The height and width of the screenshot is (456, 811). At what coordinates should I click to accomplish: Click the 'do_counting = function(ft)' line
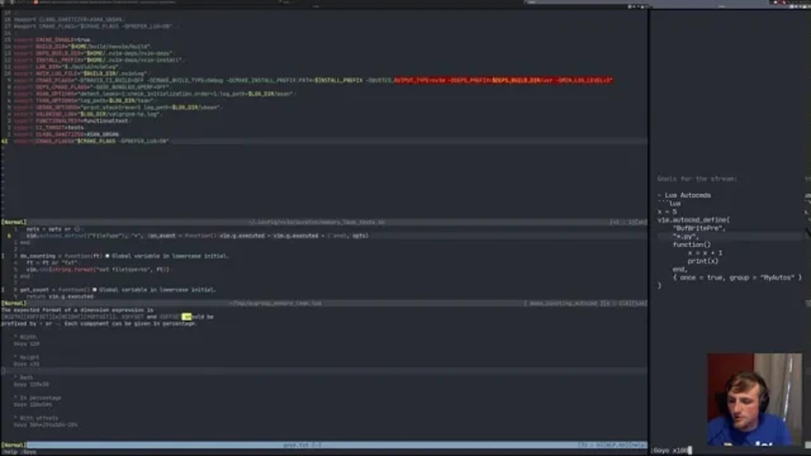point(124,256)
